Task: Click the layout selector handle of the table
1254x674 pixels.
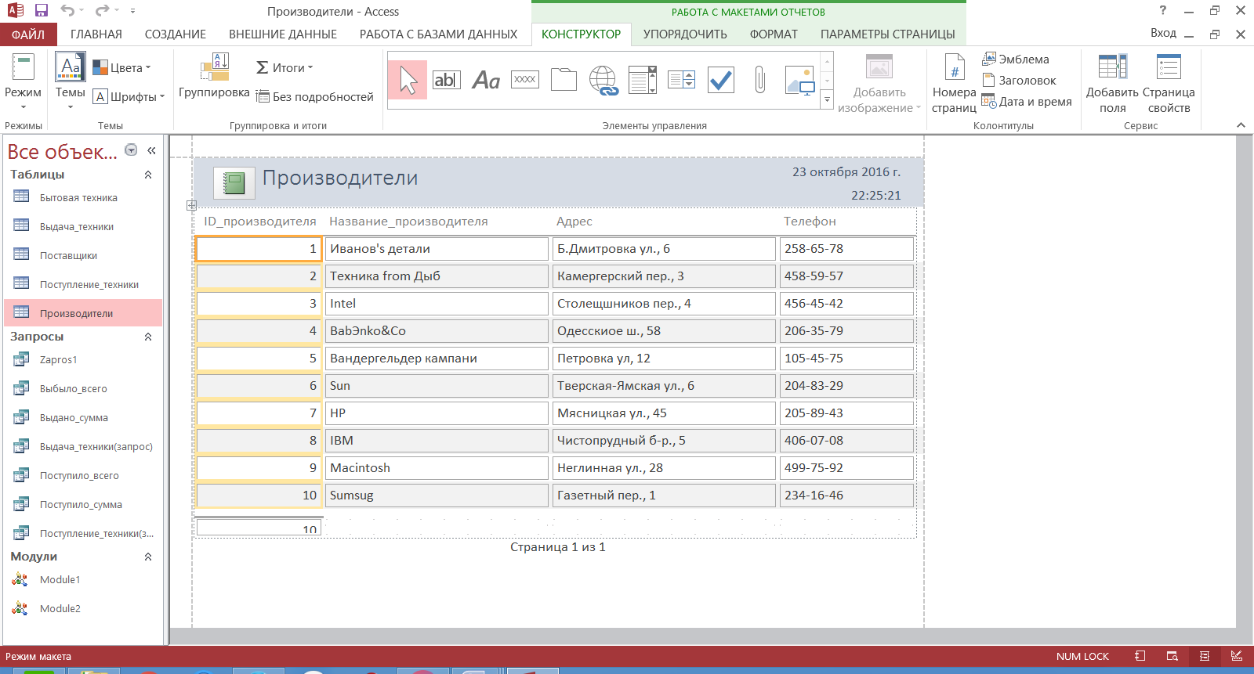Action: [x=191, y=206]
